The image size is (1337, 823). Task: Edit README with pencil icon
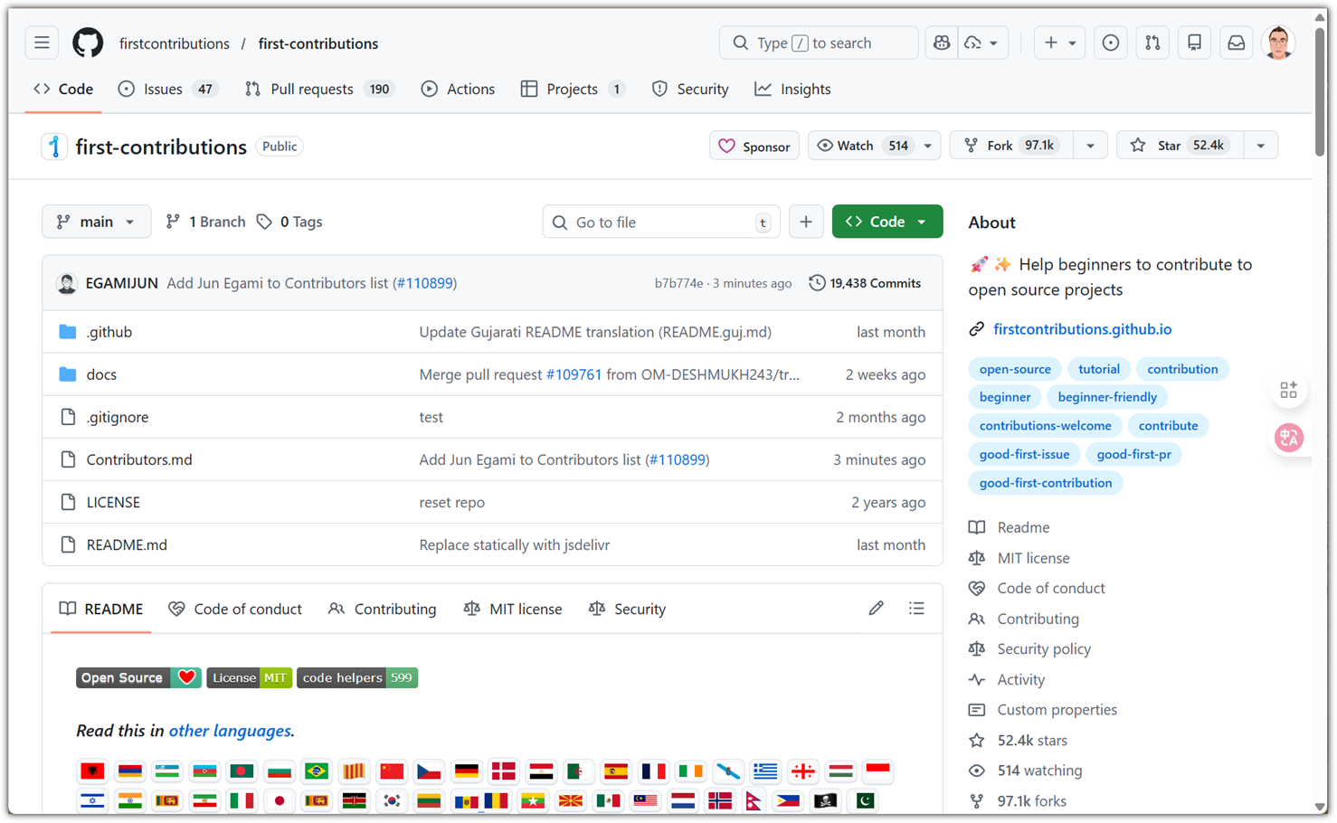876,609
